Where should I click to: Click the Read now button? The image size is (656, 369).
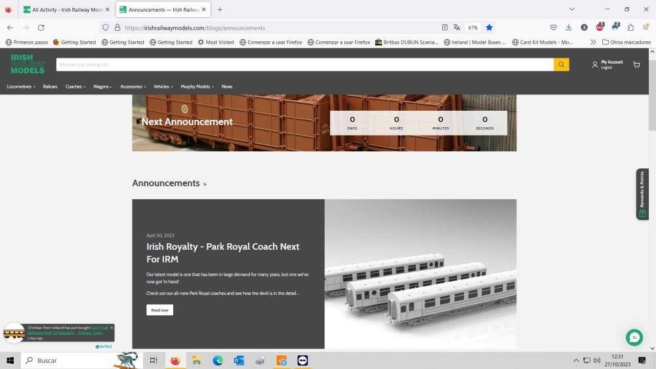[159, 310]
